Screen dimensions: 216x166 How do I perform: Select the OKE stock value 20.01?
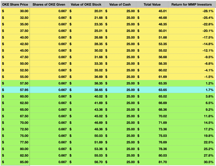[x=86, y=11]
